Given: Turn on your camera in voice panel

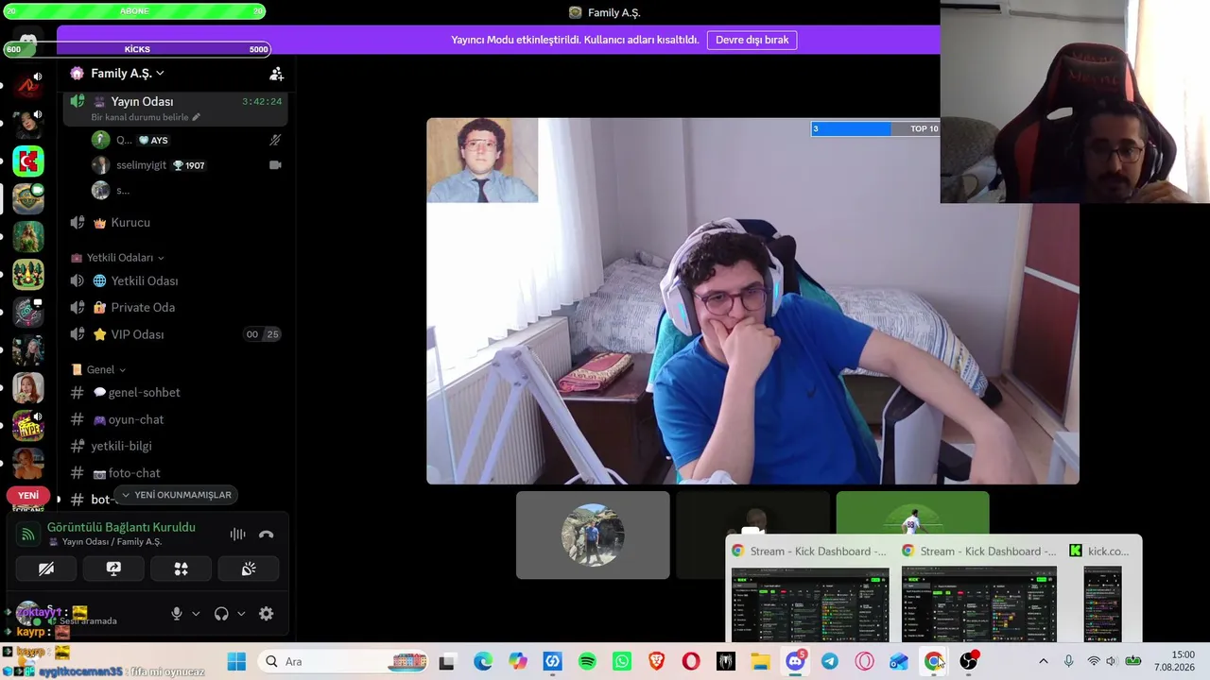Looking at the screenshot, I should [45, 569].
